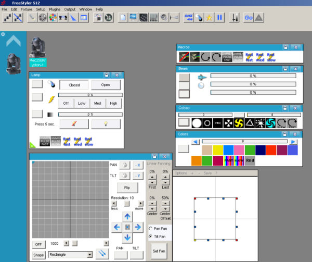Open the Fixture menu

(26, 9)
